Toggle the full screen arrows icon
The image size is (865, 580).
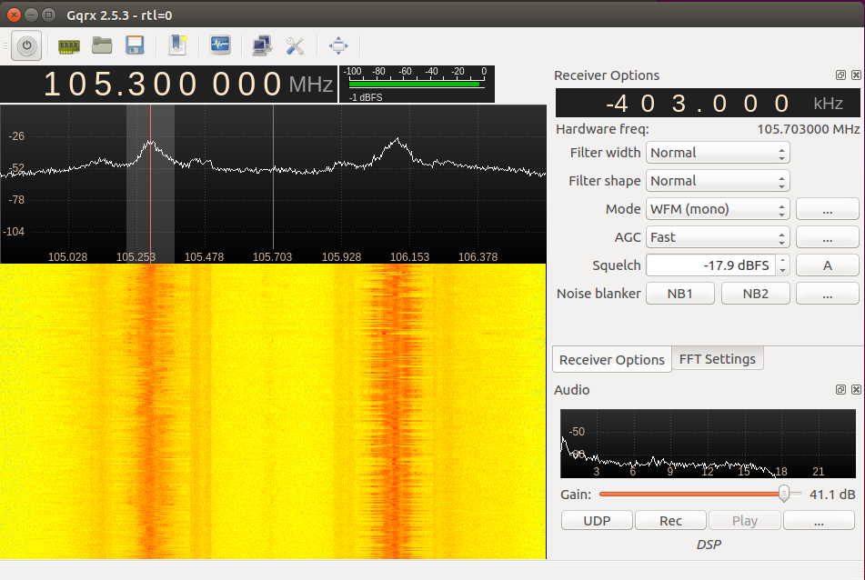[x=338, y=45]
